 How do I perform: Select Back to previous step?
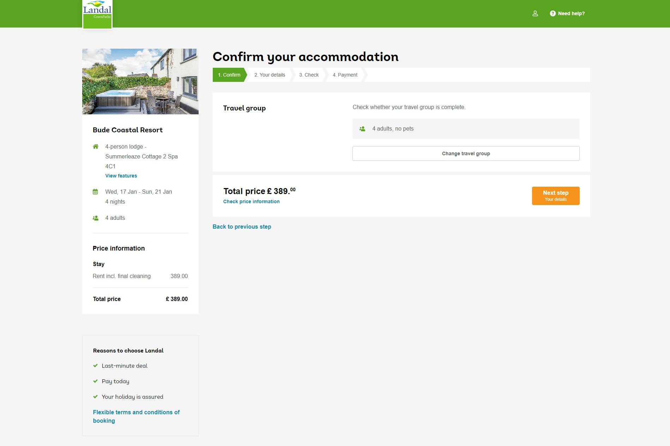click(242, 227)
